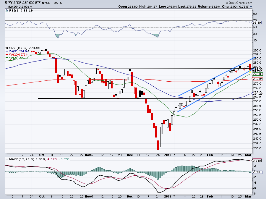Click the '4-Mar-2019 2:03pm' timestamp
The height and width of the screenshot is (199, 266).
coord(18,7)
